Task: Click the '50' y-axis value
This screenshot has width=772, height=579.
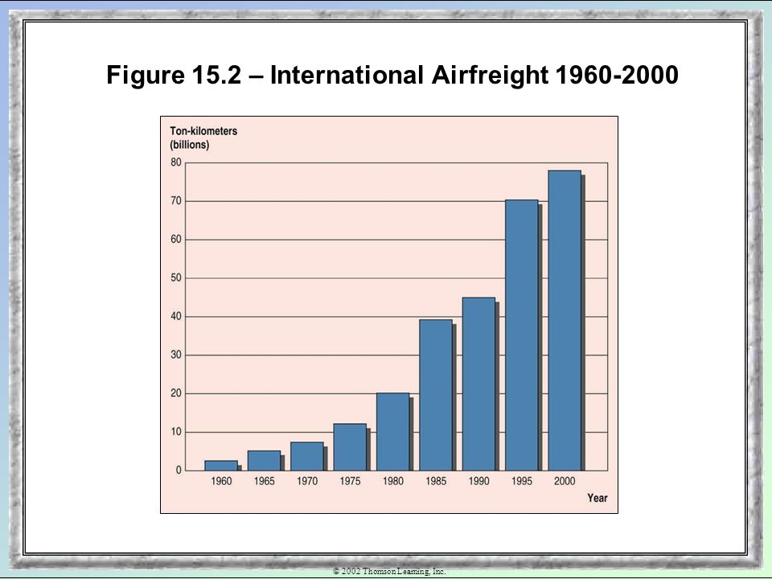Action: click(176, 277)
